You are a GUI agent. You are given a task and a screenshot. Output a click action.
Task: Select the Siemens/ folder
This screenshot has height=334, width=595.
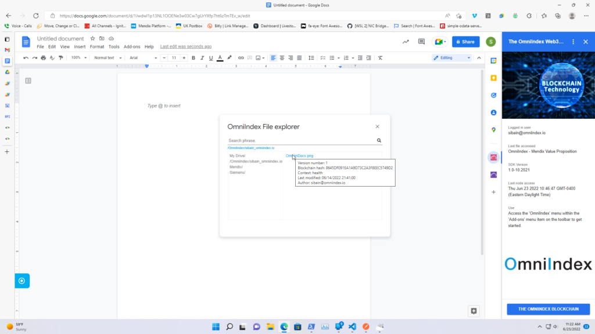[x=237, y=172]
